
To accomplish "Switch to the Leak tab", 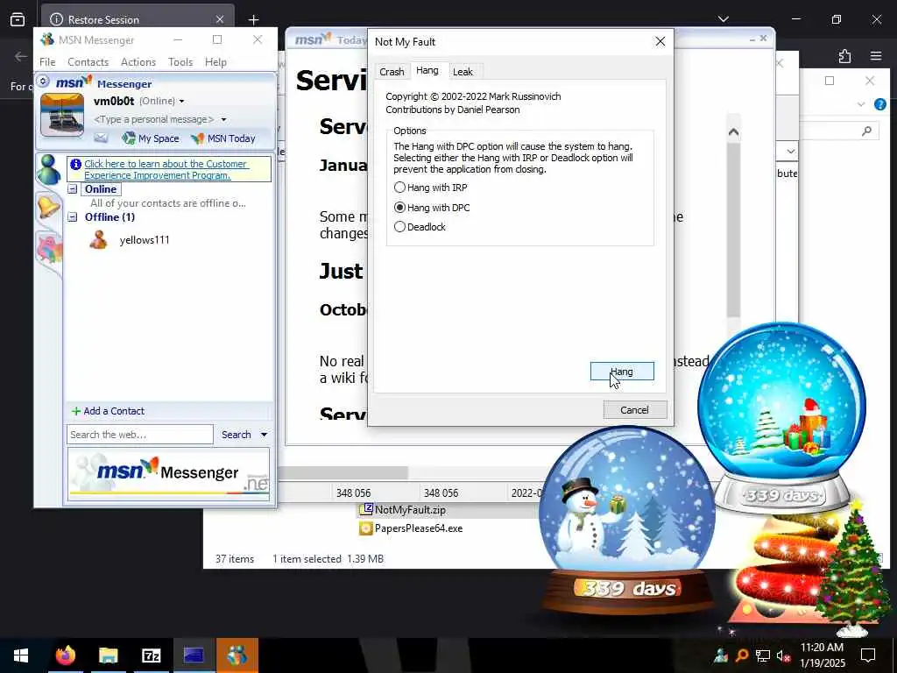I will tap(463, 72).
